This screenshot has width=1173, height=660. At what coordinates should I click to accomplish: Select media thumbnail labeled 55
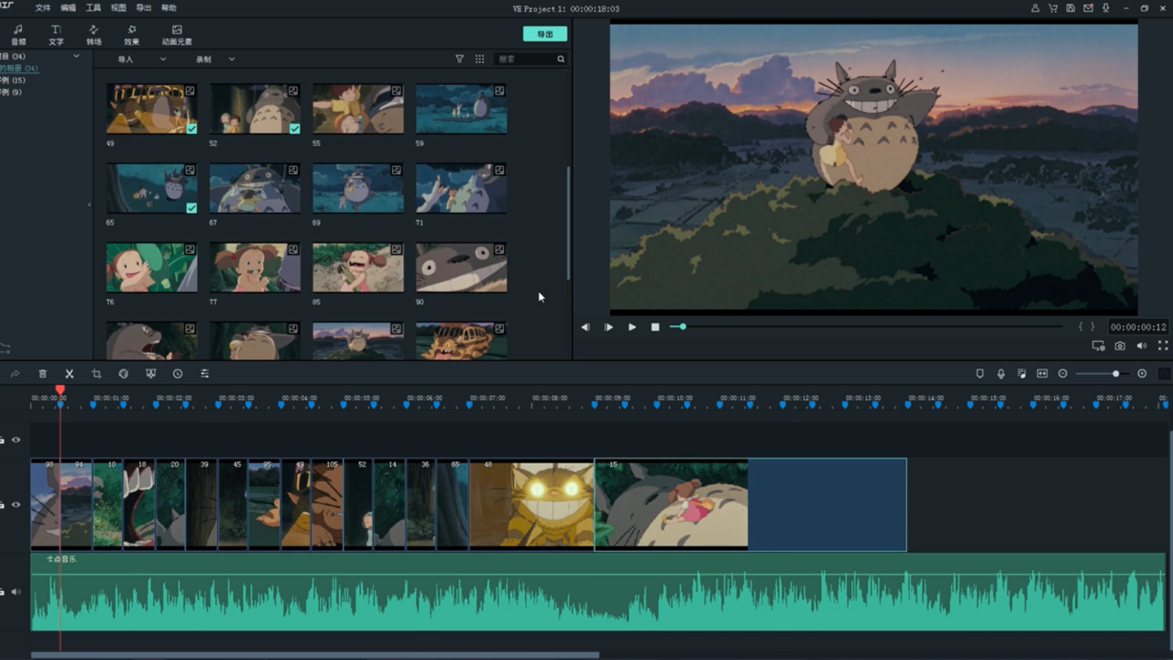pyautogui.click(x=358, y=109)
